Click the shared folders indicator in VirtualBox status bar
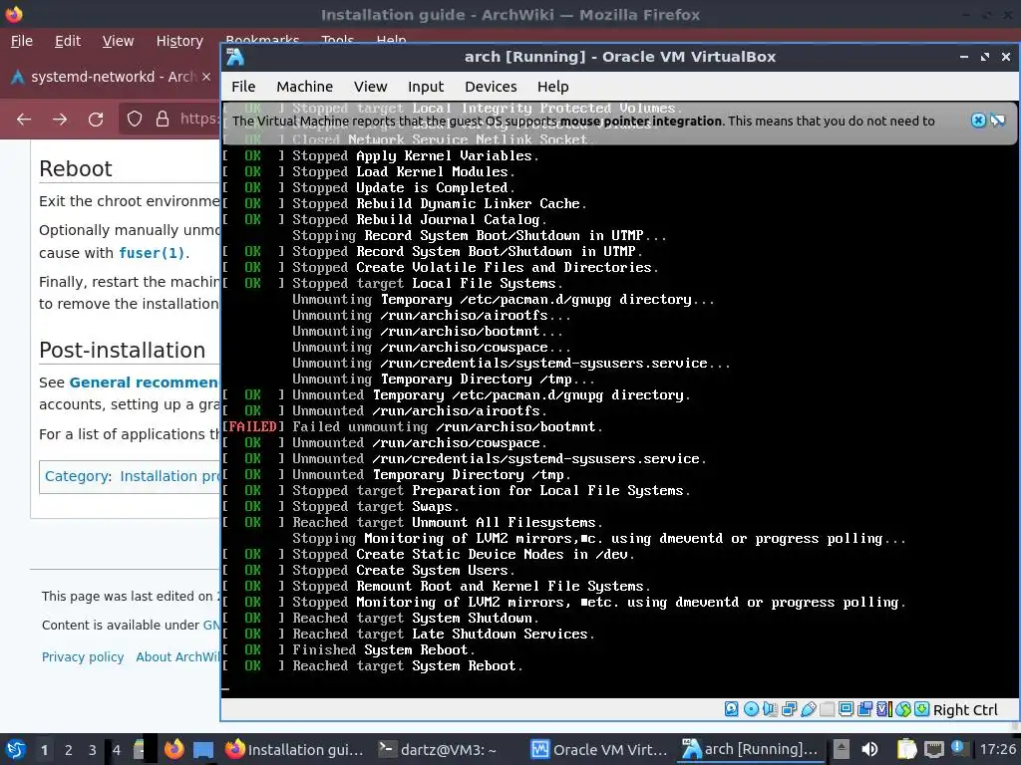Screen dimensions: 1021x765 coord(827,709)
